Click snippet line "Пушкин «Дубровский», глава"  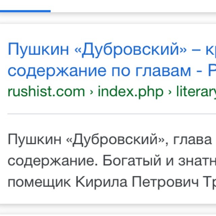108,139
